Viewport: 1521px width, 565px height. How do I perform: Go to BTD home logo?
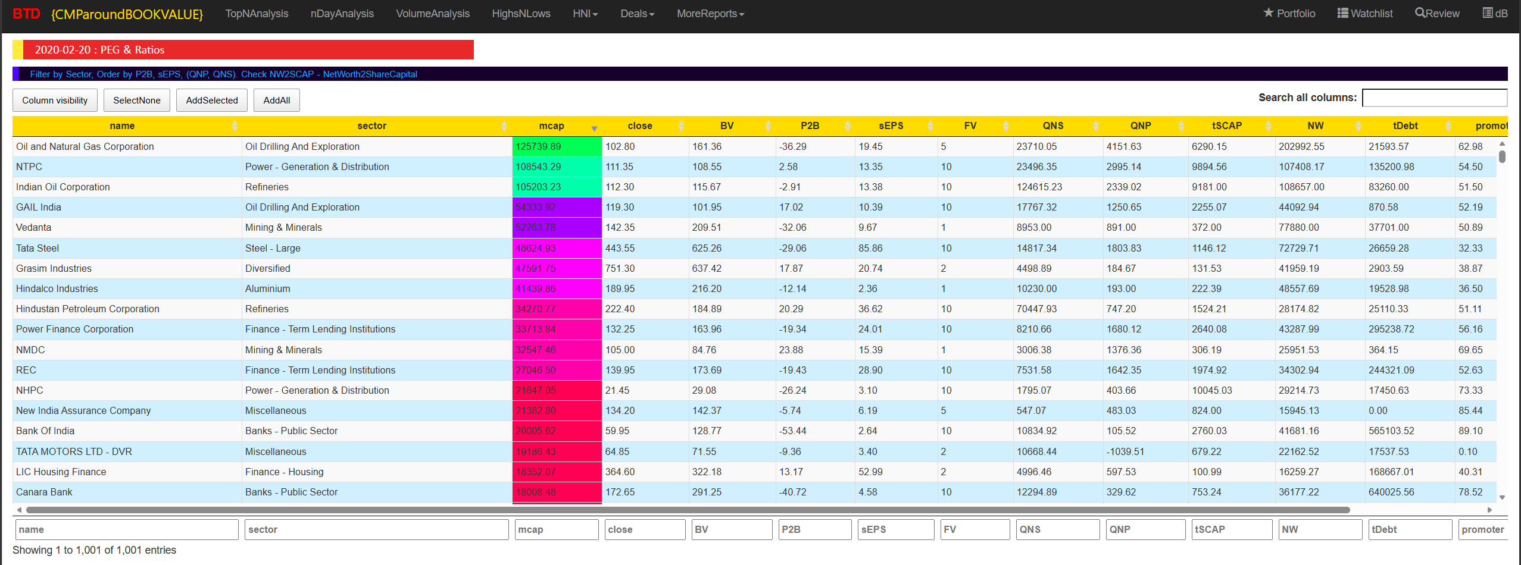click(26, 13)
